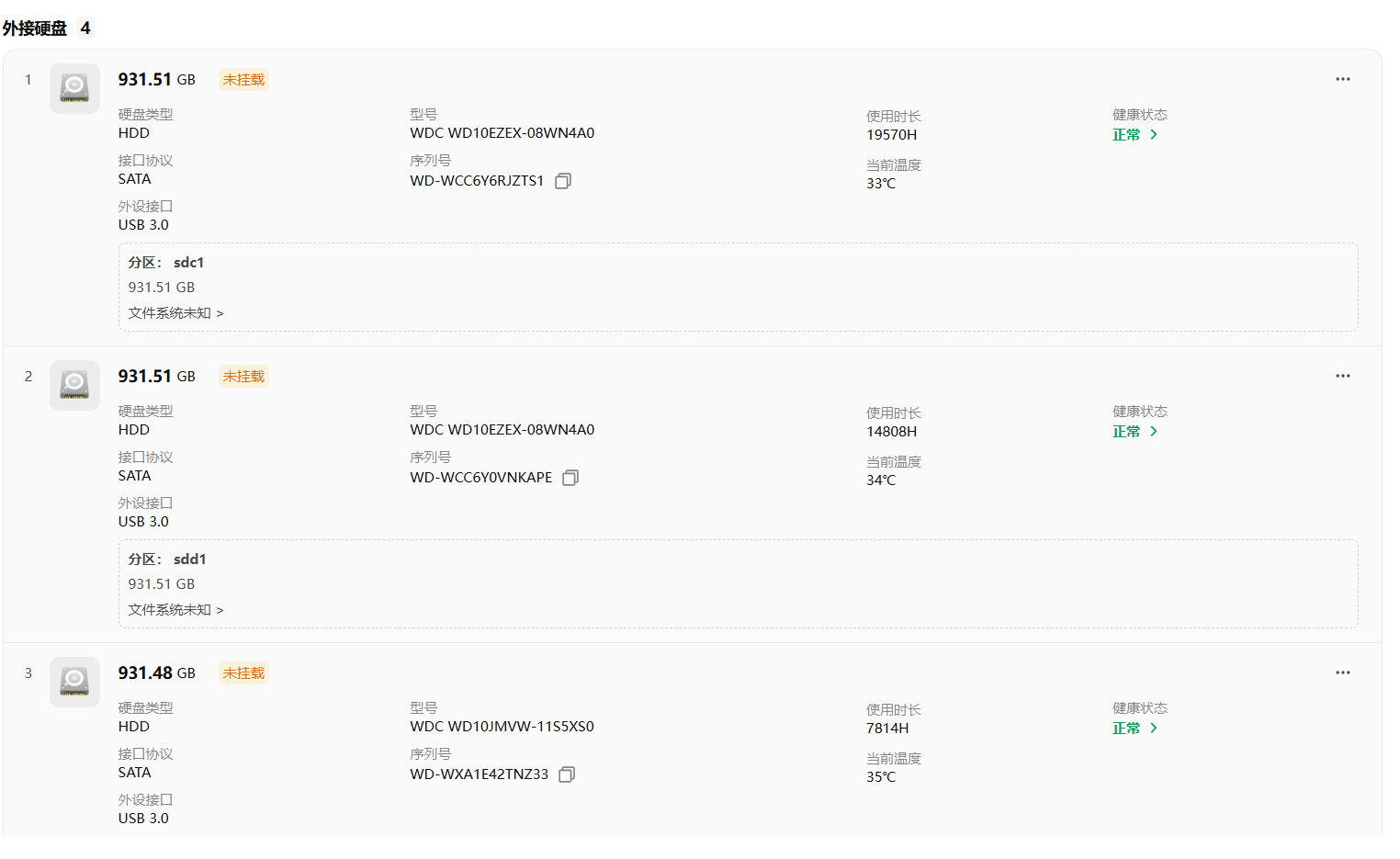Copy serial number WD-WXA1E42TNZ33

click(x=567, y=774)
